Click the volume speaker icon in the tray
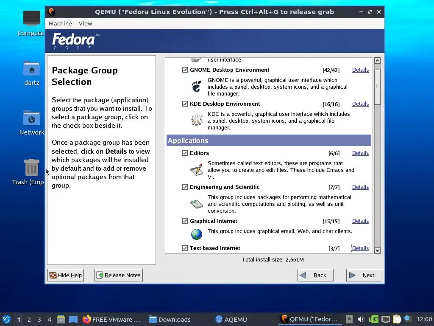The height and width of the screenshot is (326, 434). 361,319
